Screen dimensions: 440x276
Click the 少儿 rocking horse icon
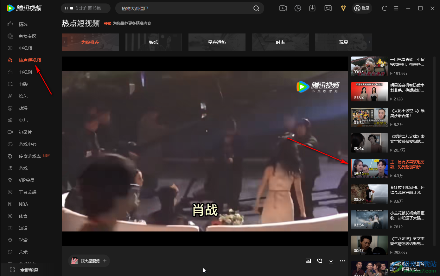tap(10, 120)
